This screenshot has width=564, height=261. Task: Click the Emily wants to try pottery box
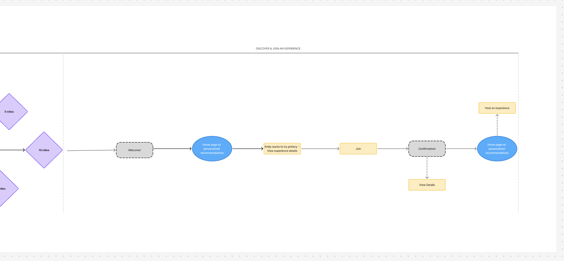pos(282,149)
